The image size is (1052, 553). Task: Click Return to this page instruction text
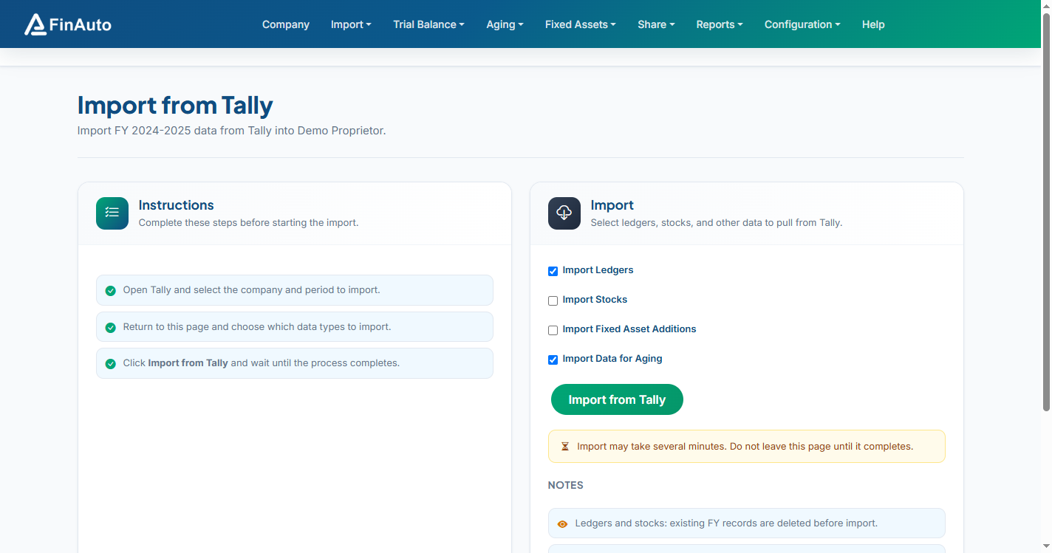click(257, 326)
